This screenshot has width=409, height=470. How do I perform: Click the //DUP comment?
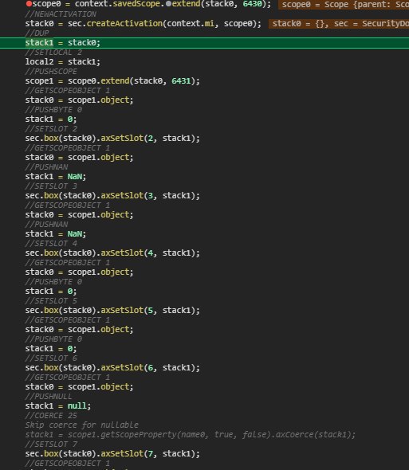pyautogui.click(x=37, y=33)
